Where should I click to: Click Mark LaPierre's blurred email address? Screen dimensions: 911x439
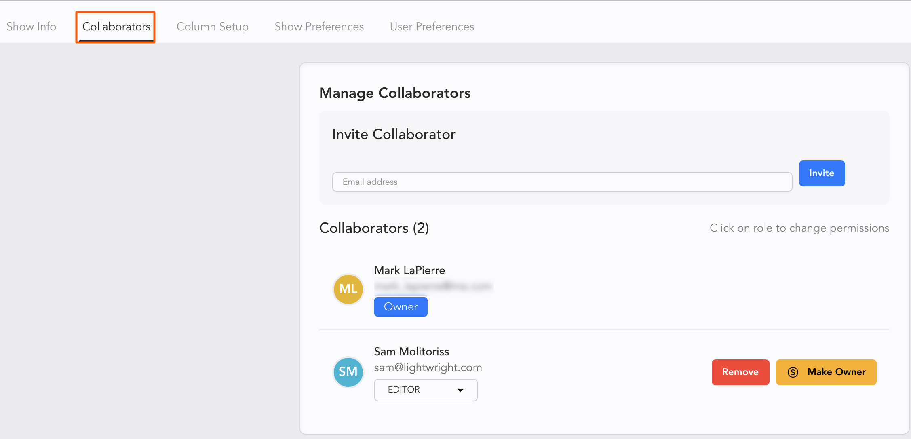[x=433, y=287]
